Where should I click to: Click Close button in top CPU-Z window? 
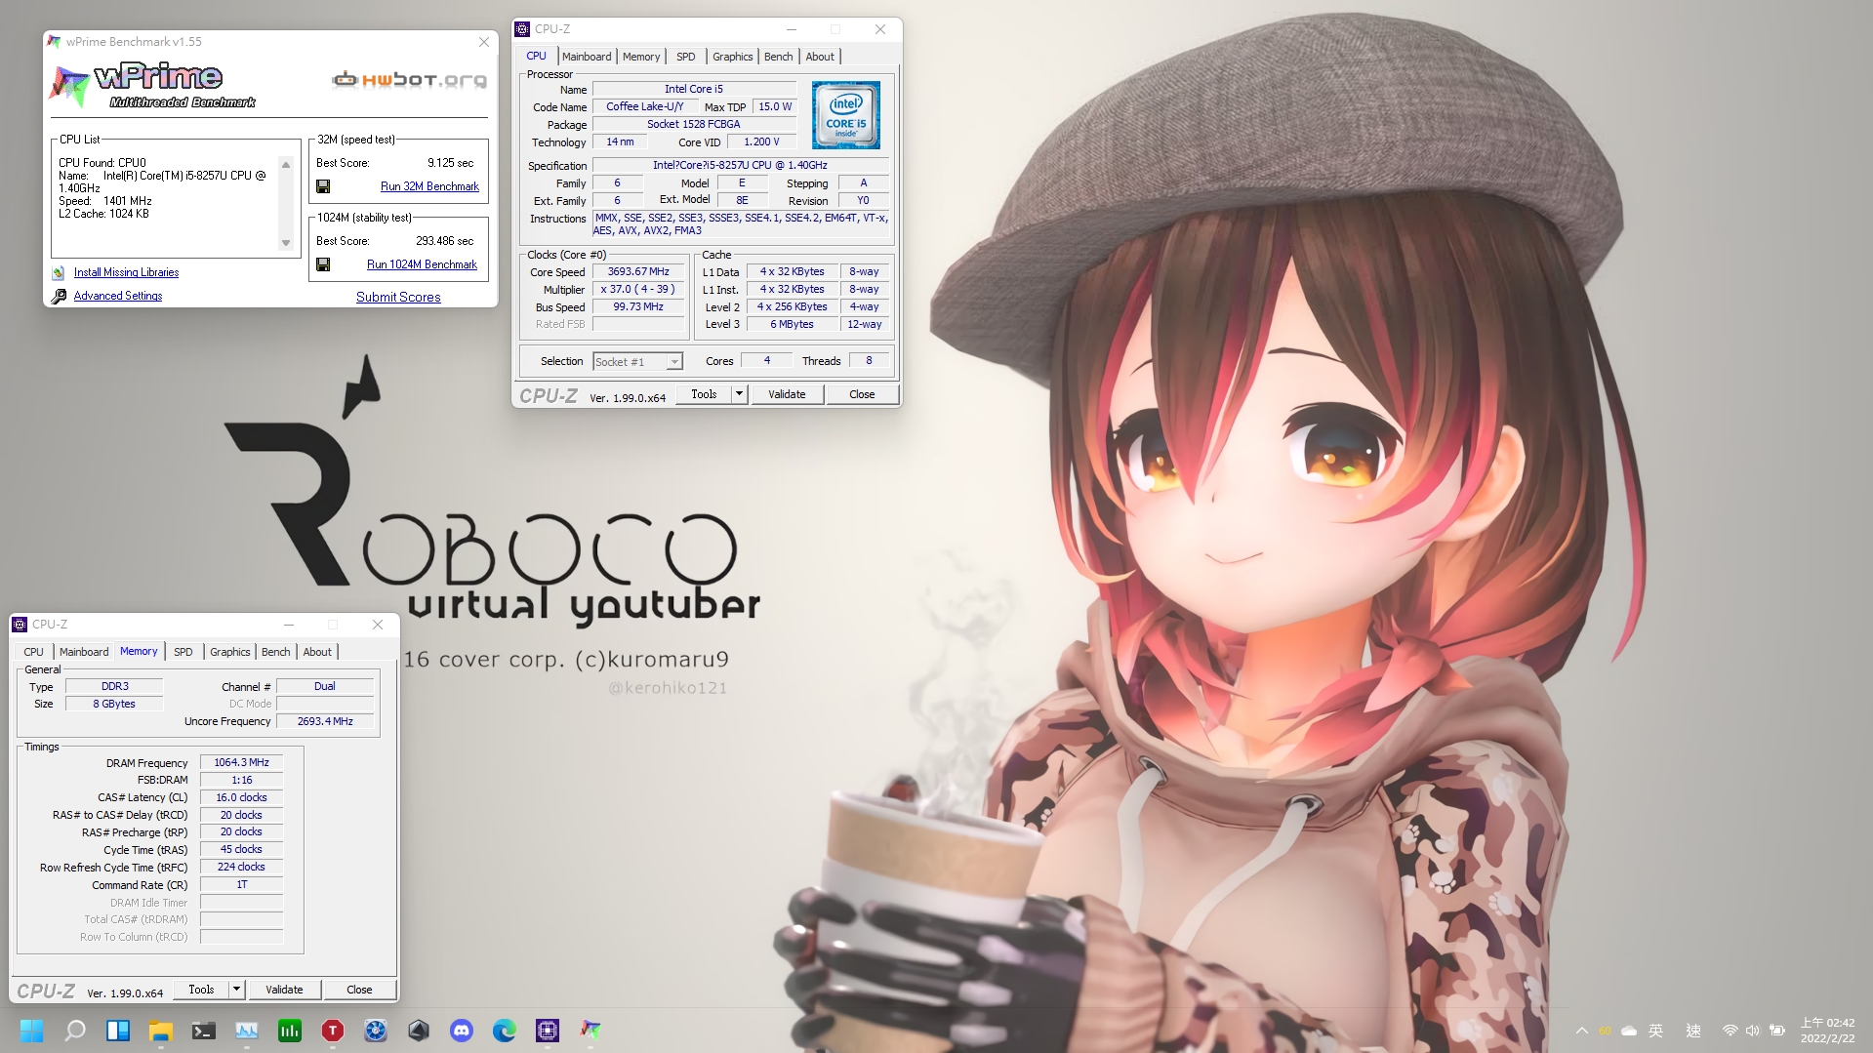[x=862, y=394]
